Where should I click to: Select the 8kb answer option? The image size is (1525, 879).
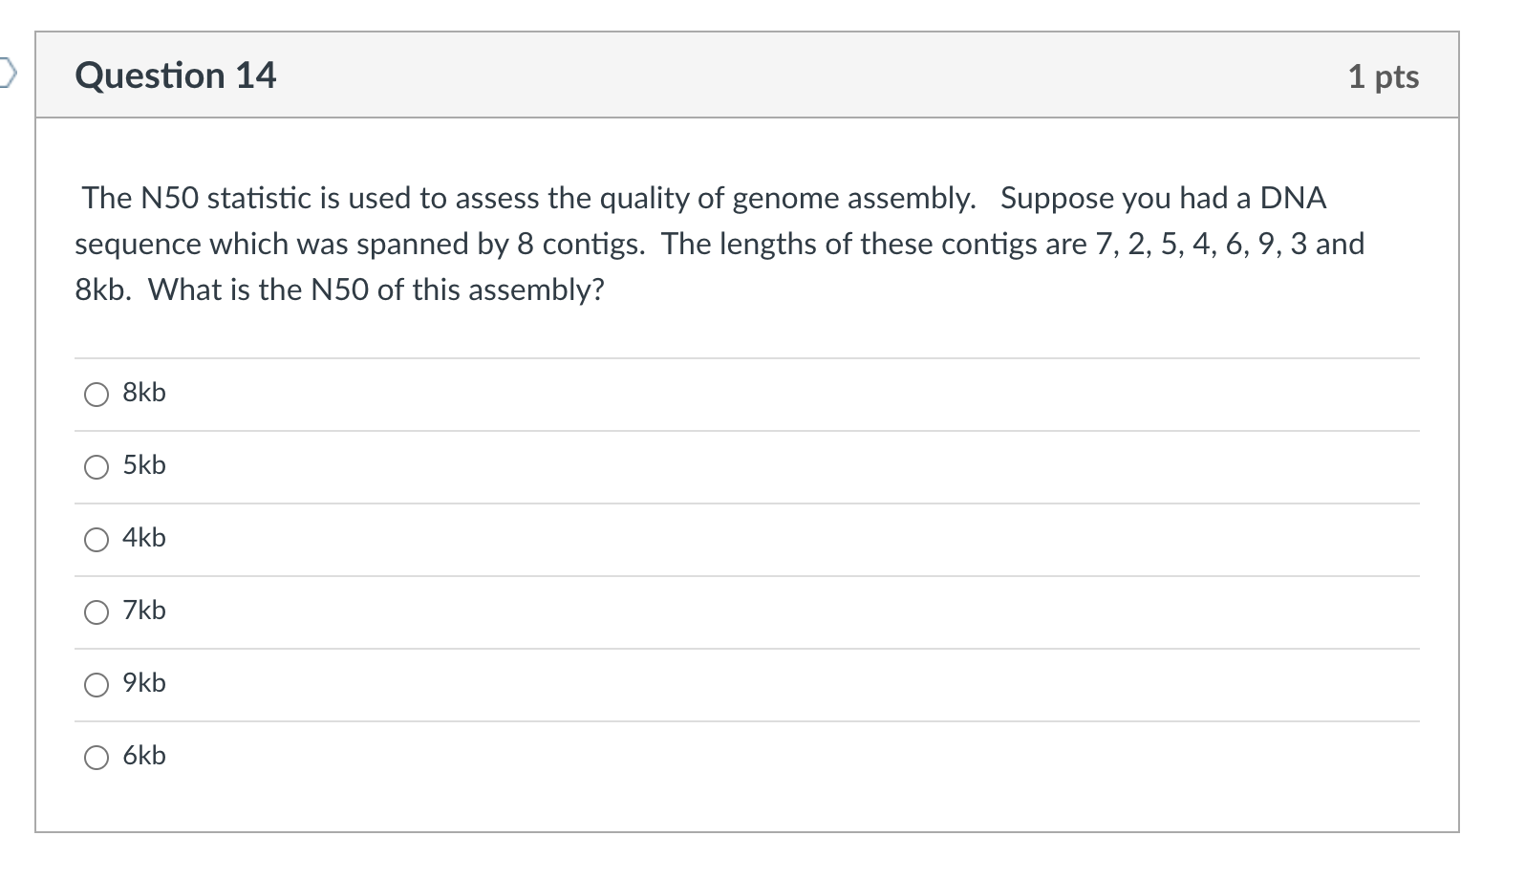click(x=97, y=393)
